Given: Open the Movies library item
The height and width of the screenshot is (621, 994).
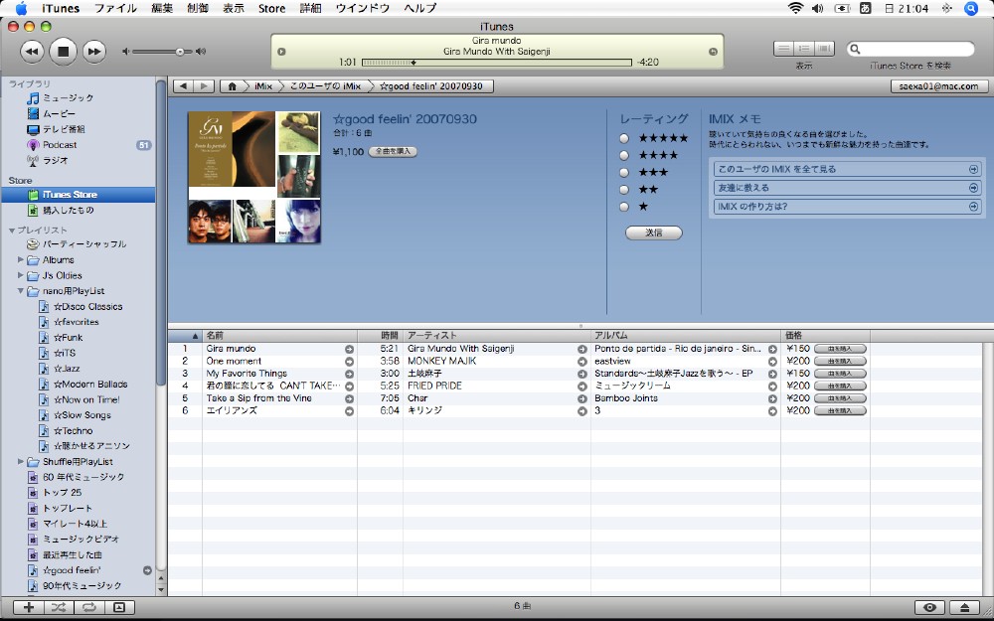Looking at the screenshot, I should click(60, 113).
